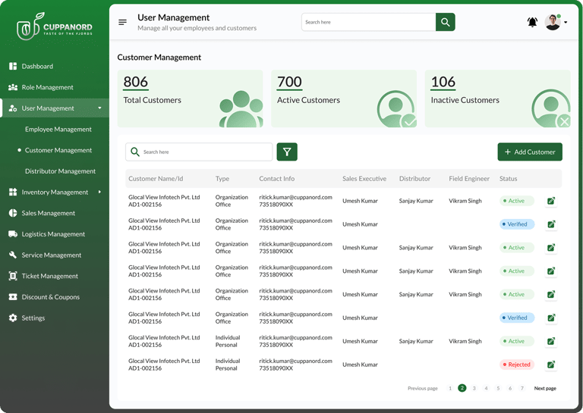Click the user profile avatar

(553, 22)
